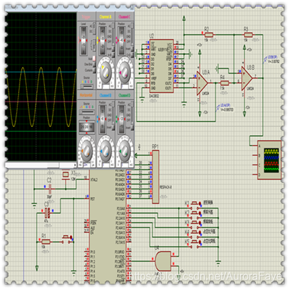
Task: Toggle Channel A Invert button
Action: [113, 49]
